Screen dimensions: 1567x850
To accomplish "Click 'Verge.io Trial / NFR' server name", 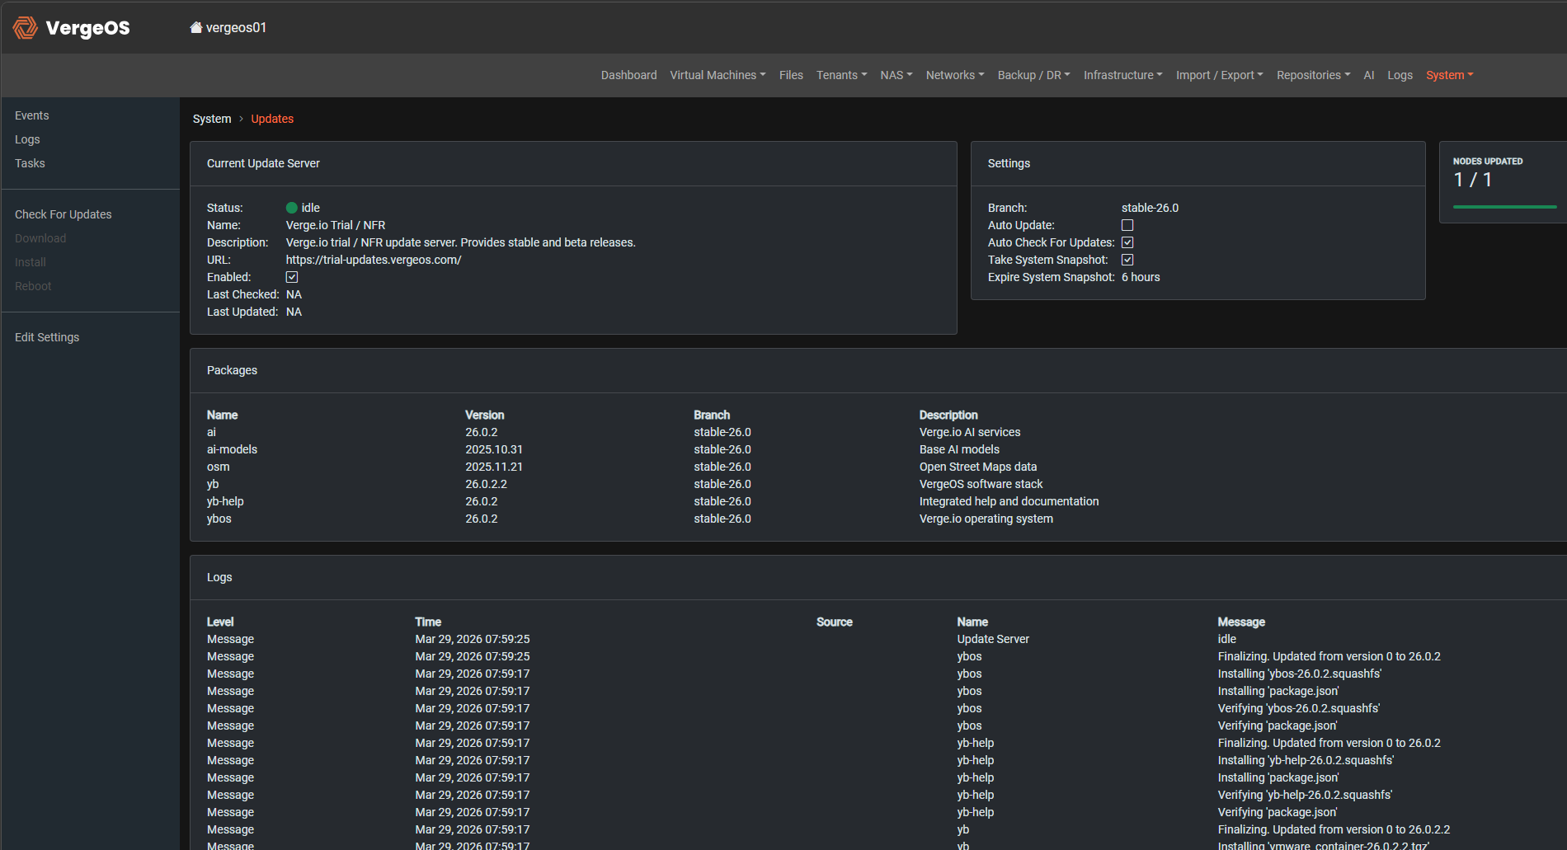I will pos(336,225).
